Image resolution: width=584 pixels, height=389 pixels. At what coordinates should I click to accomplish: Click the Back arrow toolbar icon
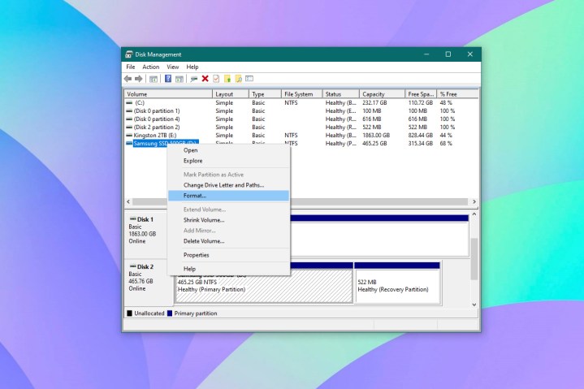coord(128,79)
